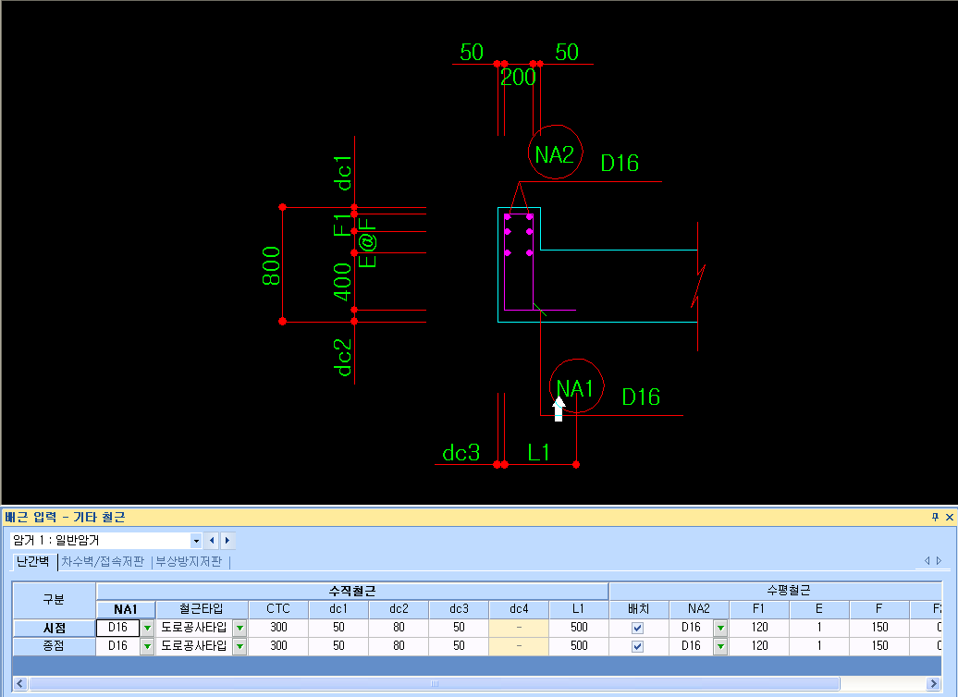Open the 암거 1 : 일반암거 dropdown

pyautogui.click(x=195, y=541)
